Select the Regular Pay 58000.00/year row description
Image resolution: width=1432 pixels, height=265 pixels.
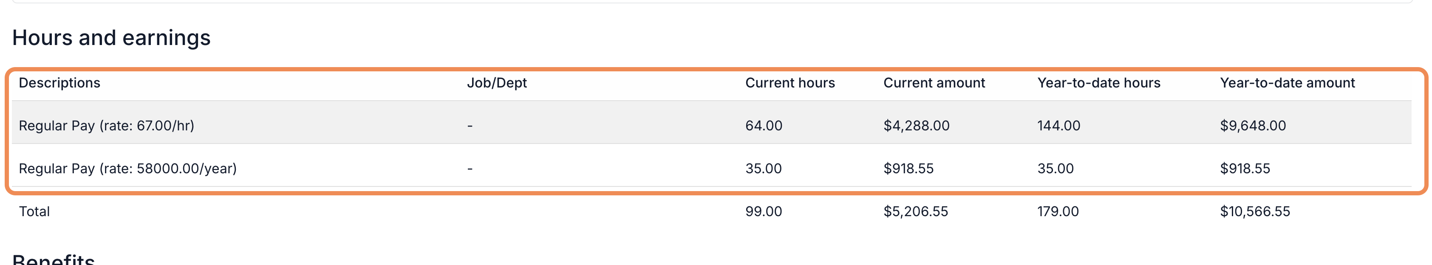[x=128, y=168]
